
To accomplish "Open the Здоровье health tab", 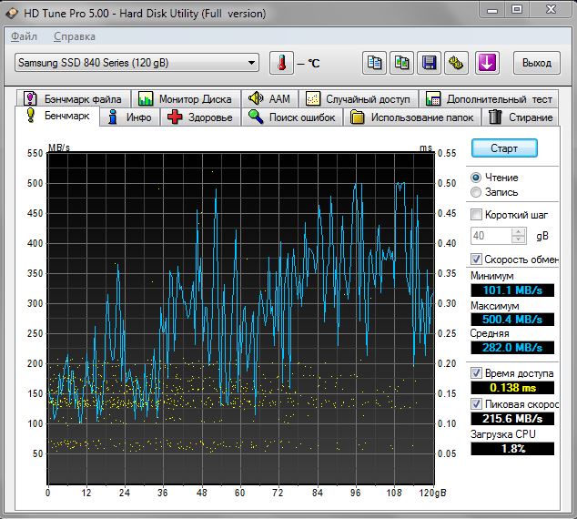I will tap(200, 117).
